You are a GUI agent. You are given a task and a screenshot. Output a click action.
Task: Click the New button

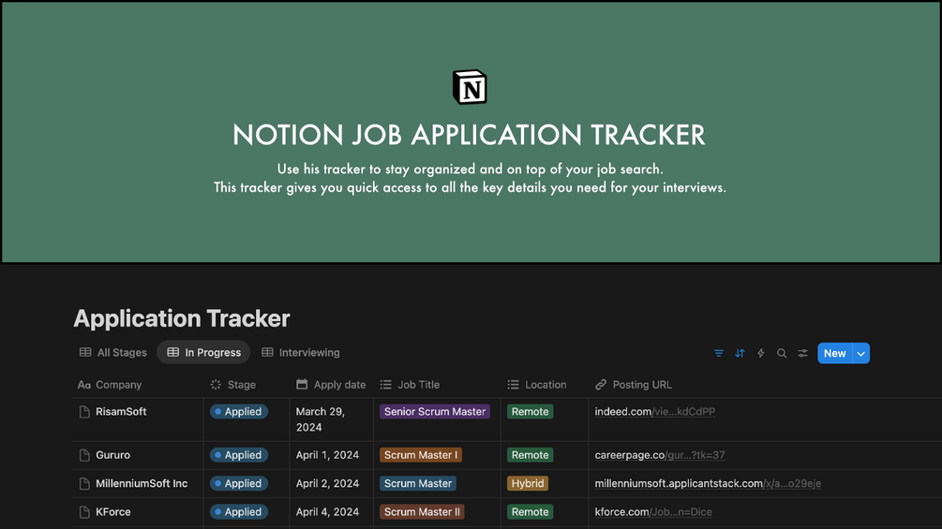tap(834, 353)
